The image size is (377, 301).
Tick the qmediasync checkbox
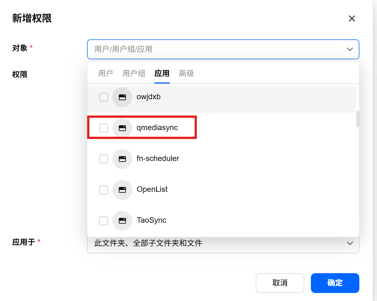[104, 128]
